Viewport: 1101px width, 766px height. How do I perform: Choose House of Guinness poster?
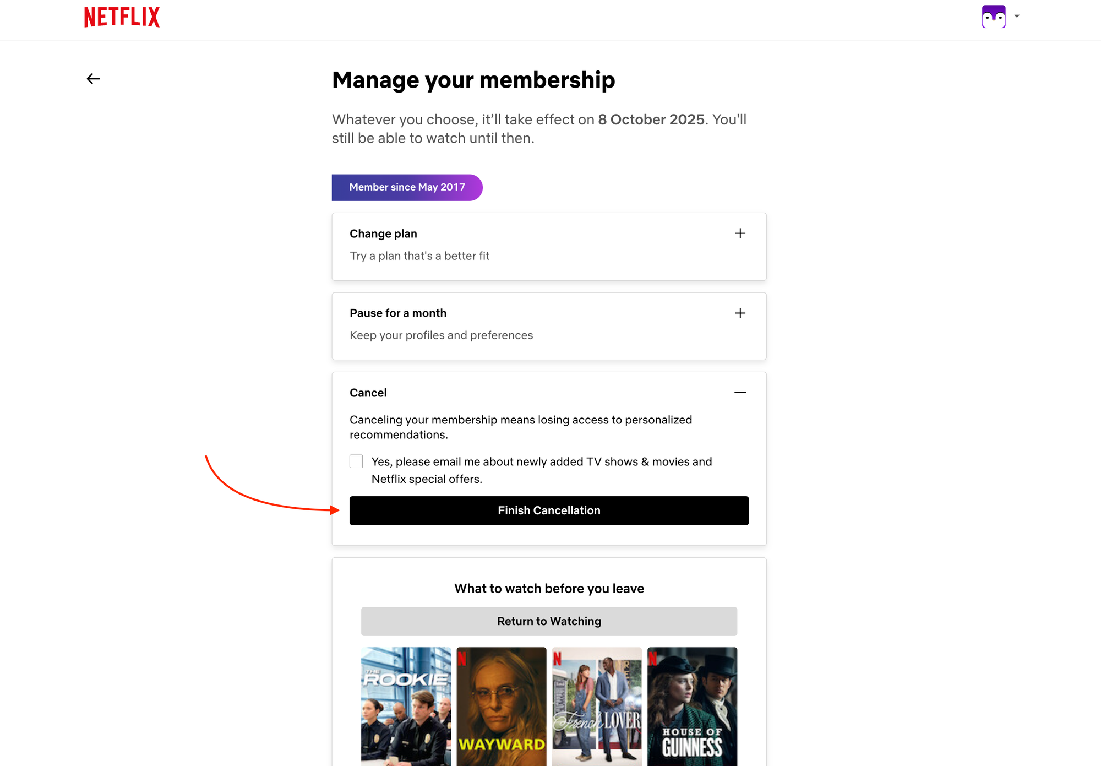pos(692,706)
